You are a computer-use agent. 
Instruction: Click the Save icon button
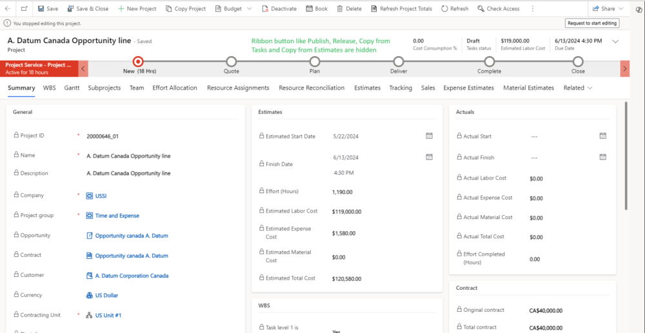click(x=41, y=9)
